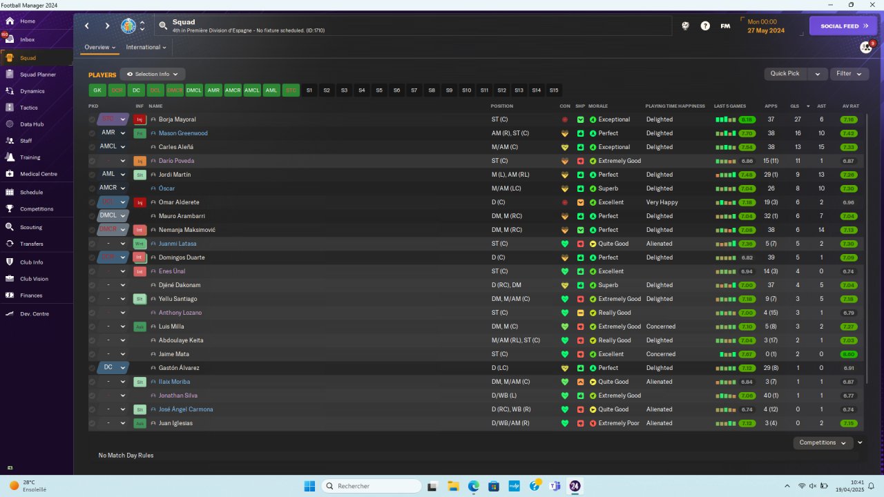Open the Social Feed

tap(843, 26)
